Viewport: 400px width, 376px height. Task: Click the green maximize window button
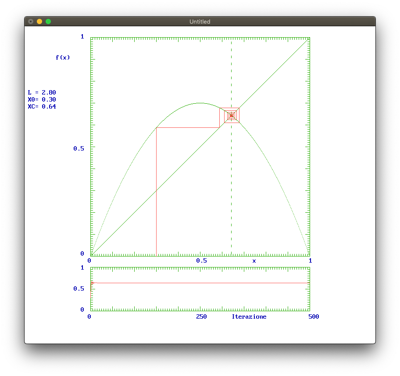point(48,21)
